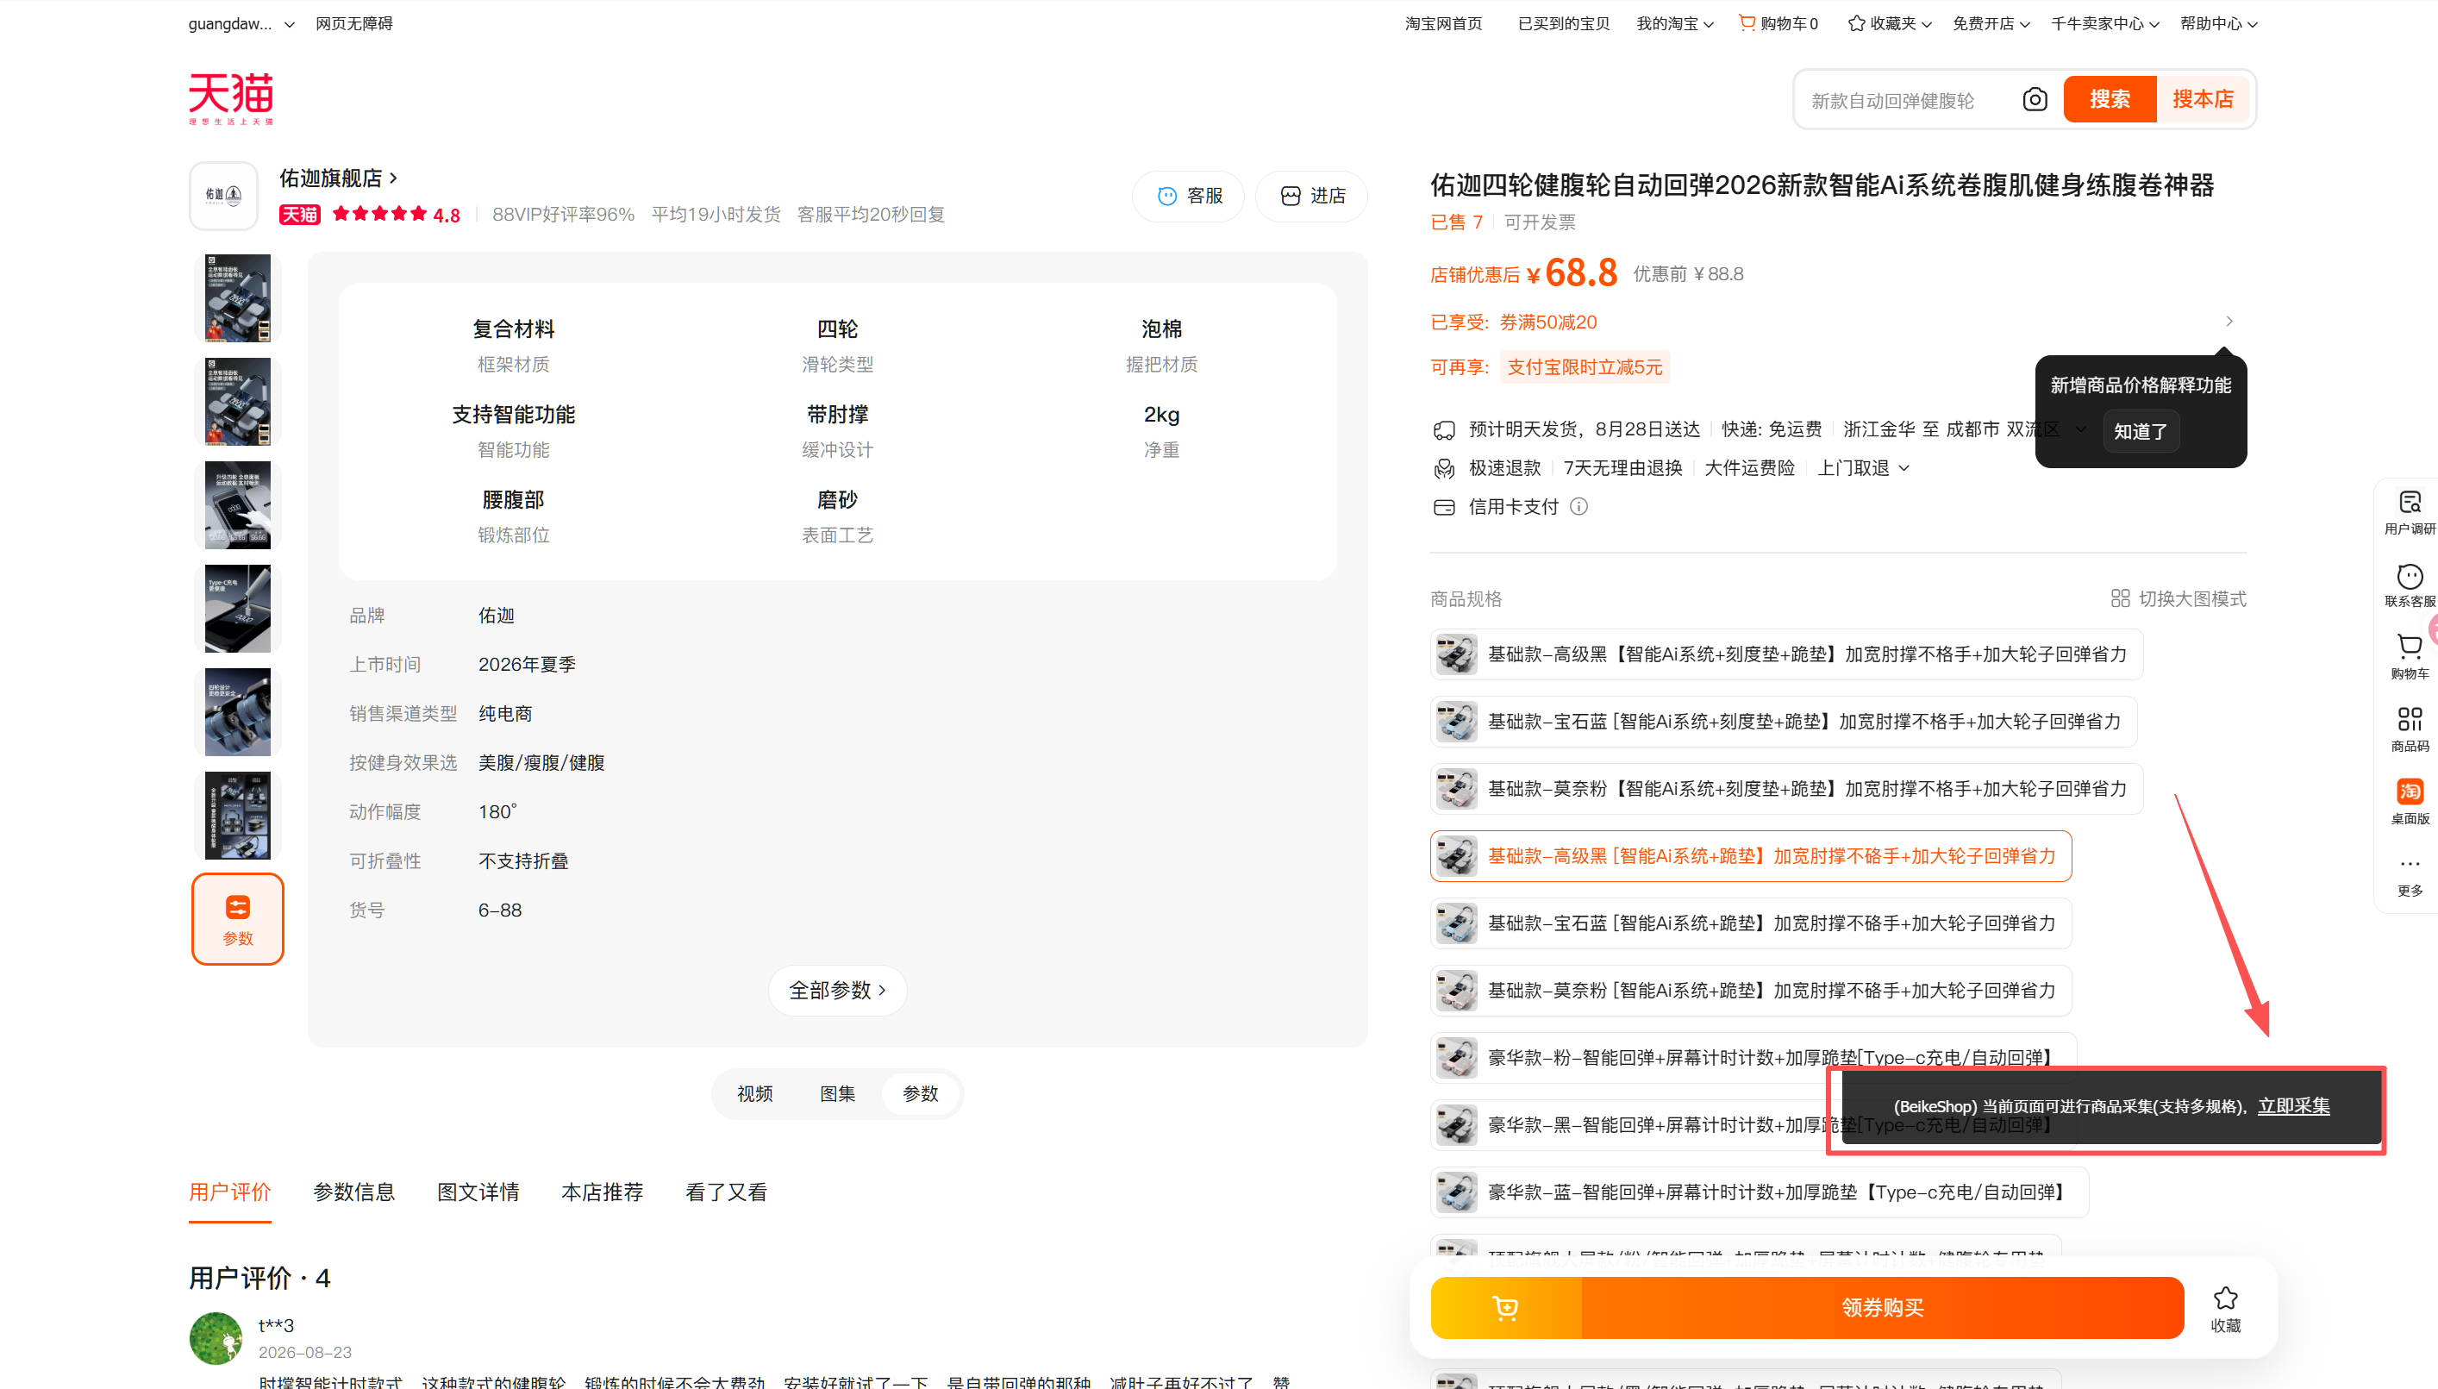2438x1389 pixels.
Task: Open the 佑迦旗舰店 store link
Action: tap(338, 178)
